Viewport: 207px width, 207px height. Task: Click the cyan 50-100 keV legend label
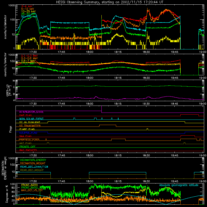[x=29, y=17]
